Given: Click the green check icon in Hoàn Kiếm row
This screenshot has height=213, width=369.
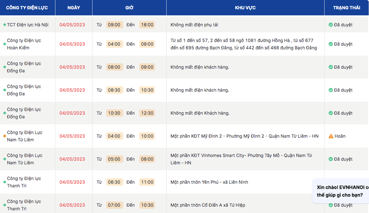Looking at the screenshot, I should coord(331,44).
